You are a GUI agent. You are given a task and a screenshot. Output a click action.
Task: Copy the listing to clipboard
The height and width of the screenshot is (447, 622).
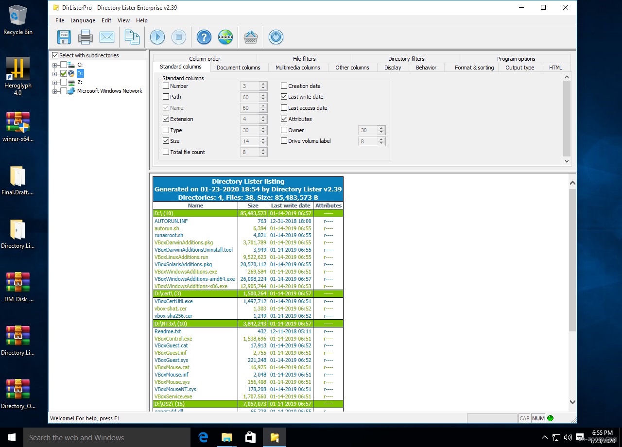point(132,36)
